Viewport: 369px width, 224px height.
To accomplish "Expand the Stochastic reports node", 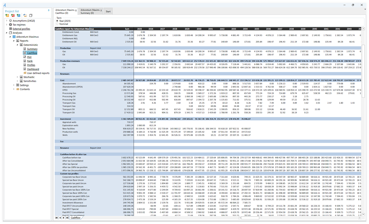I will coord(17,77).
